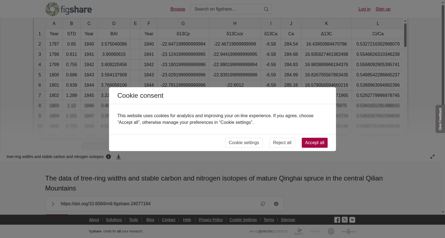
Task: Open DOI information icon
Action: 276,204
